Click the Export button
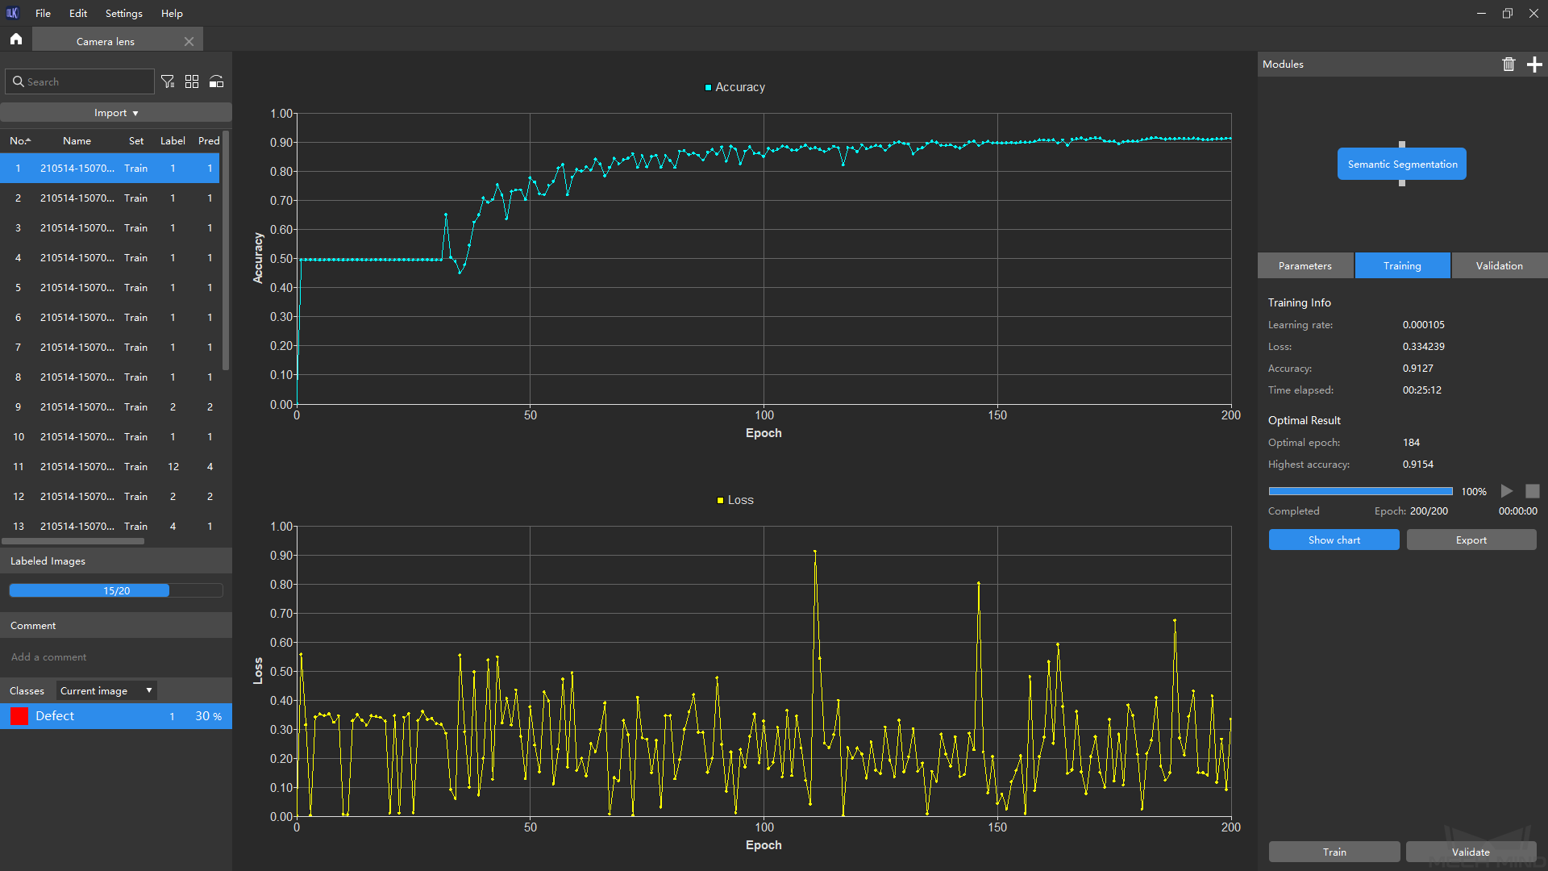This screenshot has height=871, width=1548. click(1471, 540)
